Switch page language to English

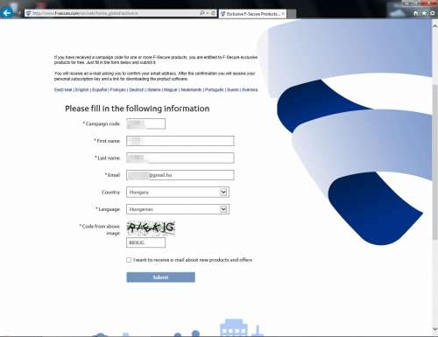click(x=82, y=89)
